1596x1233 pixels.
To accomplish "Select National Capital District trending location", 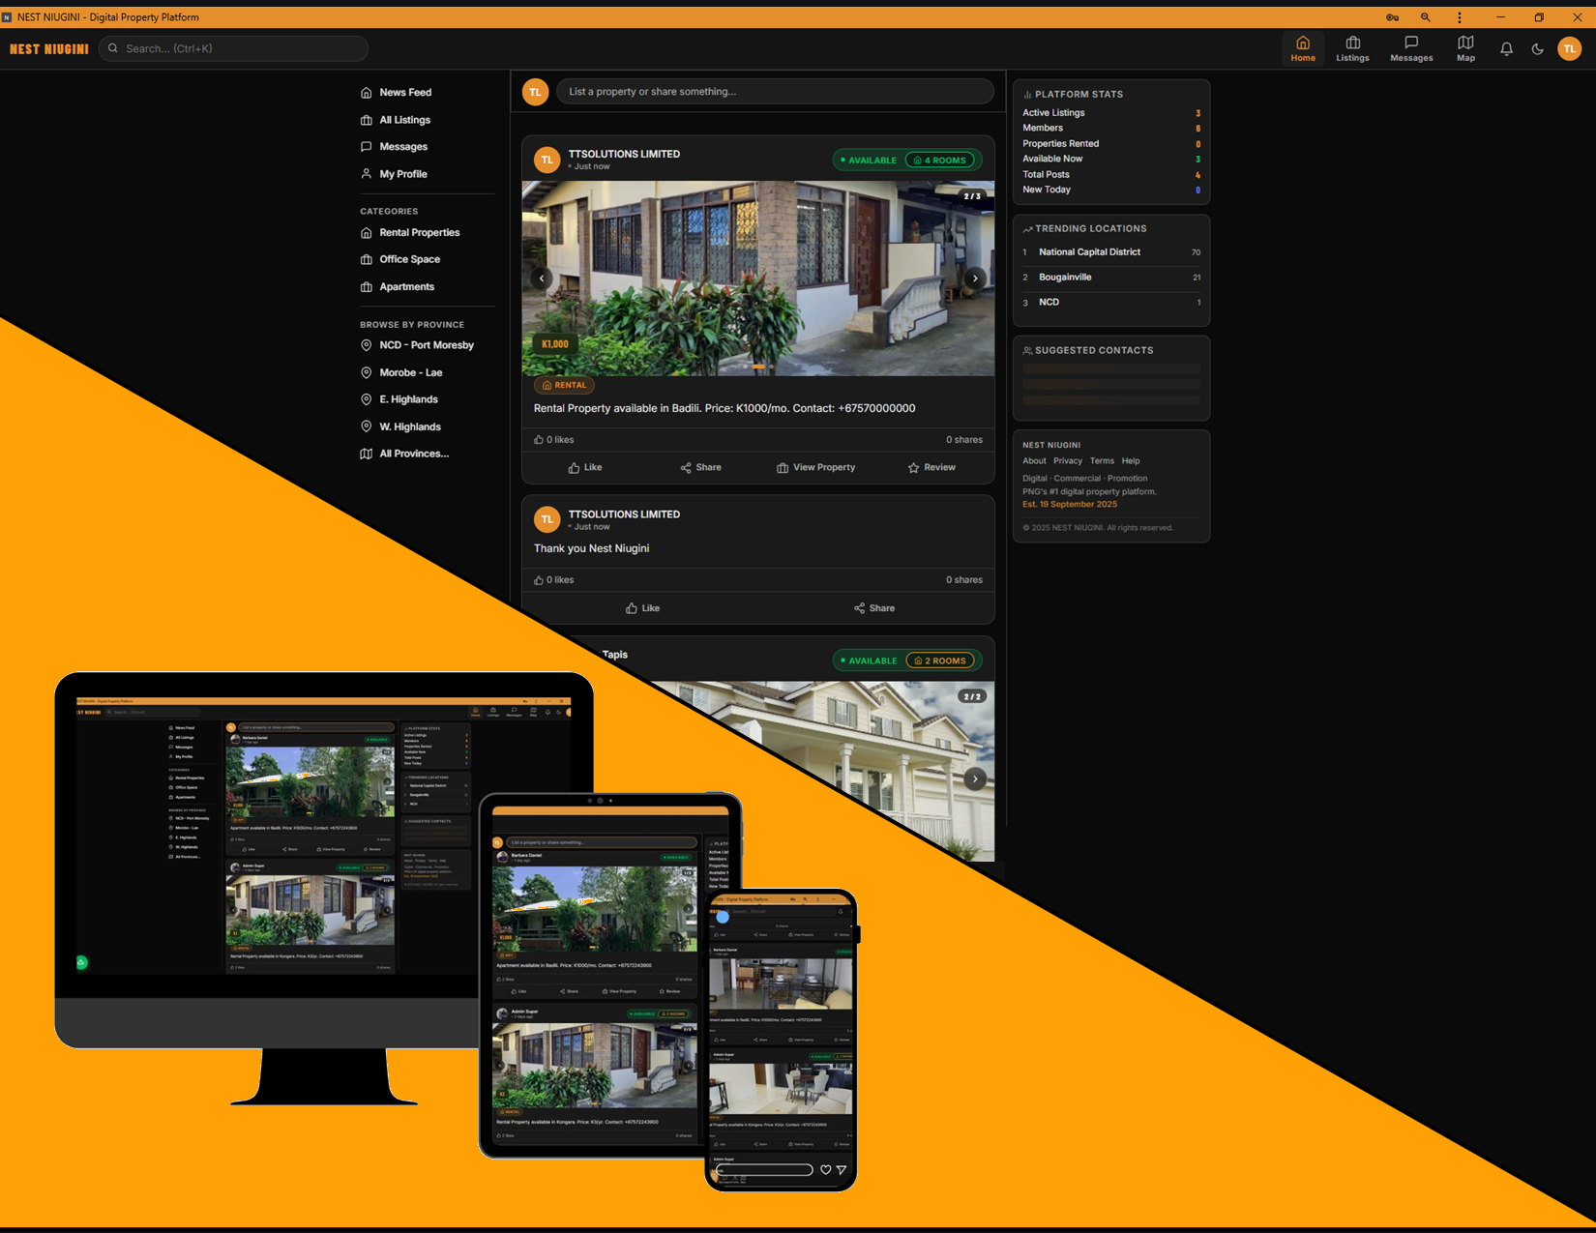I will (1111, 252).
